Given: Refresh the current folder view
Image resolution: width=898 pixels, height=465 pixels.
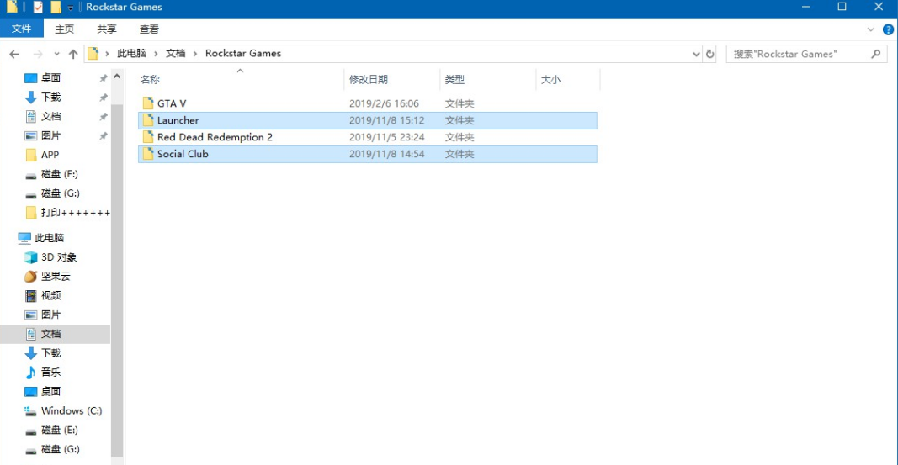Looking at the screenshot, I should click(x=710, y=54).
